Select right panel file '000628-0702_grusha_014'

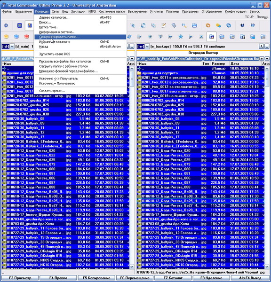[200, 101]
